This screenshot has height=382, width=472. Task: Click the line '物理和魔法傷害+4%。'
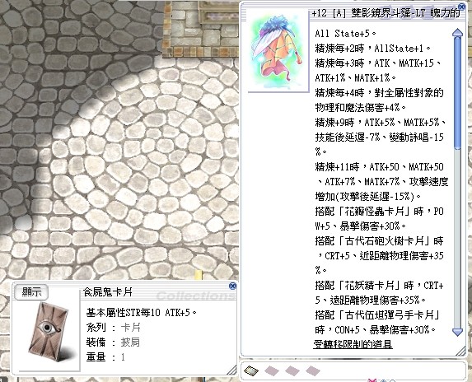tap(361, 107)
